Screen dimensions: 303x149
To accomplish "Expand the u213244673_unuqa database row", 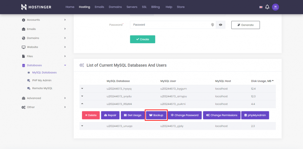I will tap(82, 126).
